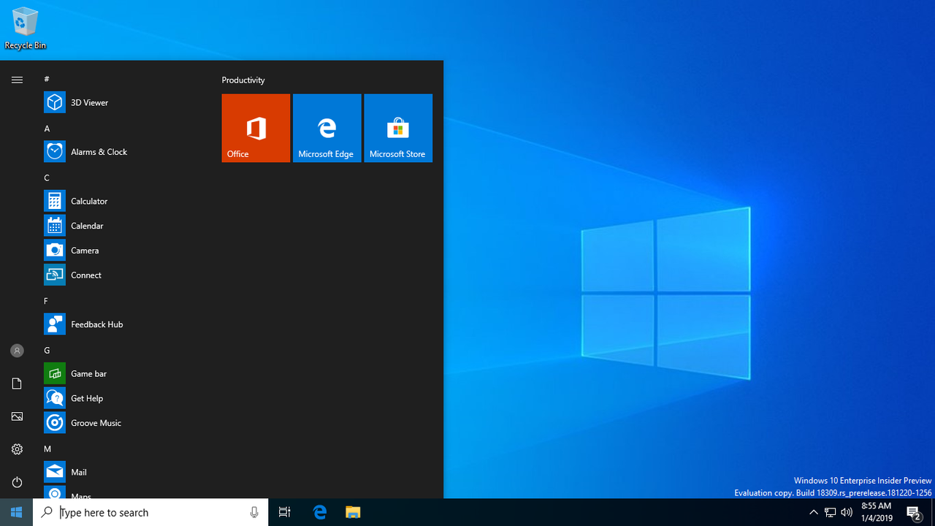935x526 pixels.
Task: Click the Office tile
Action: [256, 128]
